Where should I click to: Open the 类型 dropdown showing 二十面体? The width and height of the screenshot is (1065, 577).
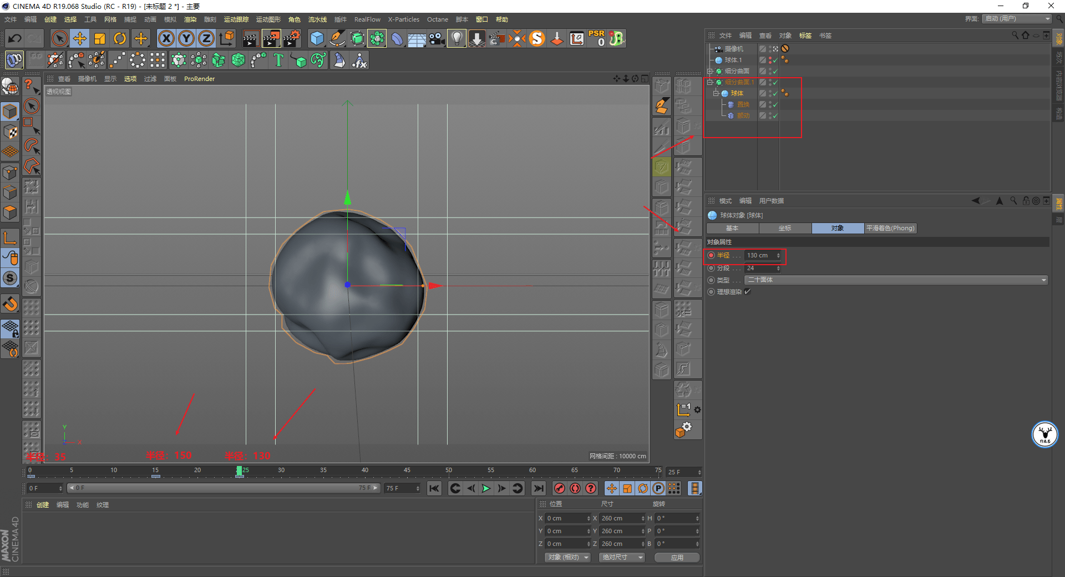tap(896, 280)
